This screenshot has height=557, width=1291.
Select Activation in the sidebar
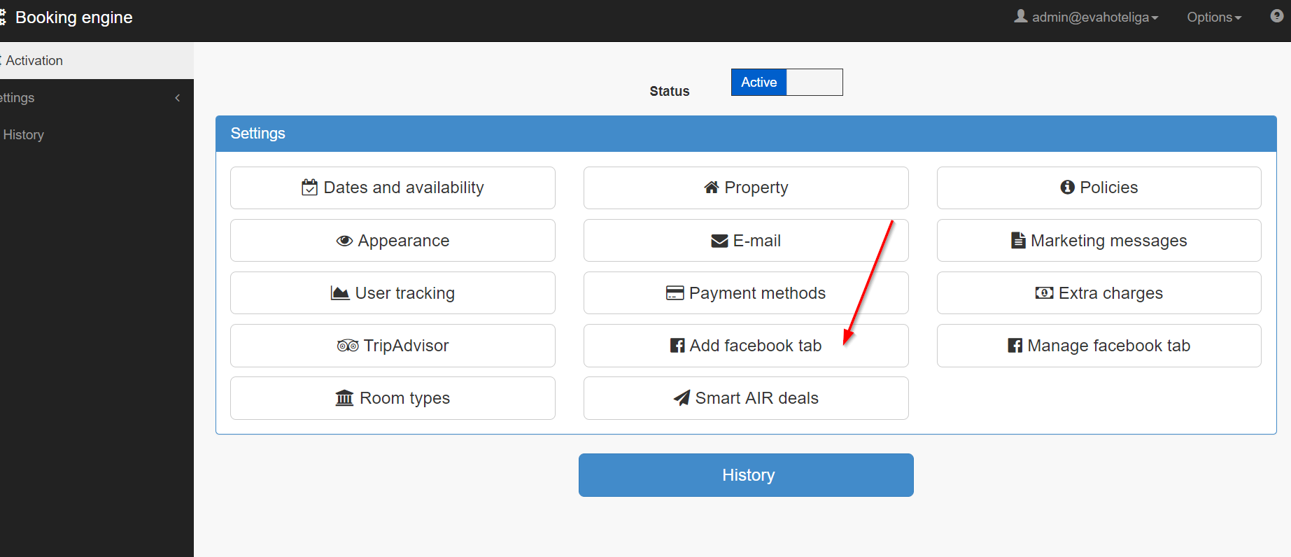(34, 61)
